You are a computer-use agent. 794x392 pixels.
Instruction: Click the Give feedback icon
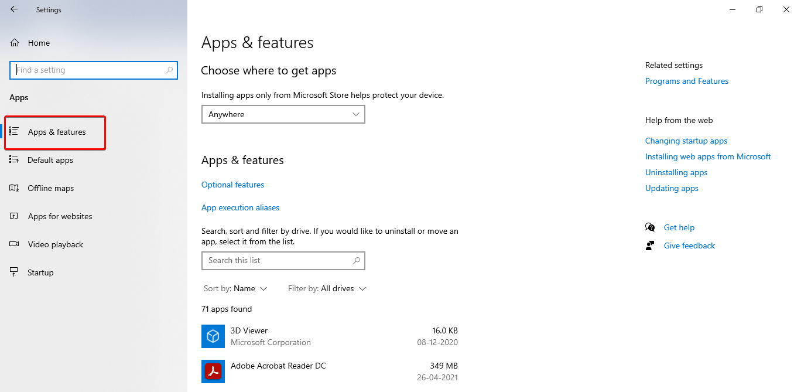650,246
